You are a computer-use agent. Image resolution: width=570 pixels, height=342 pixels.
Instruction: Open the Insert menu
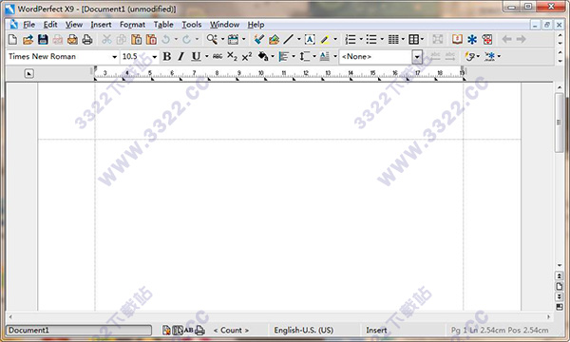coord(101,25)
